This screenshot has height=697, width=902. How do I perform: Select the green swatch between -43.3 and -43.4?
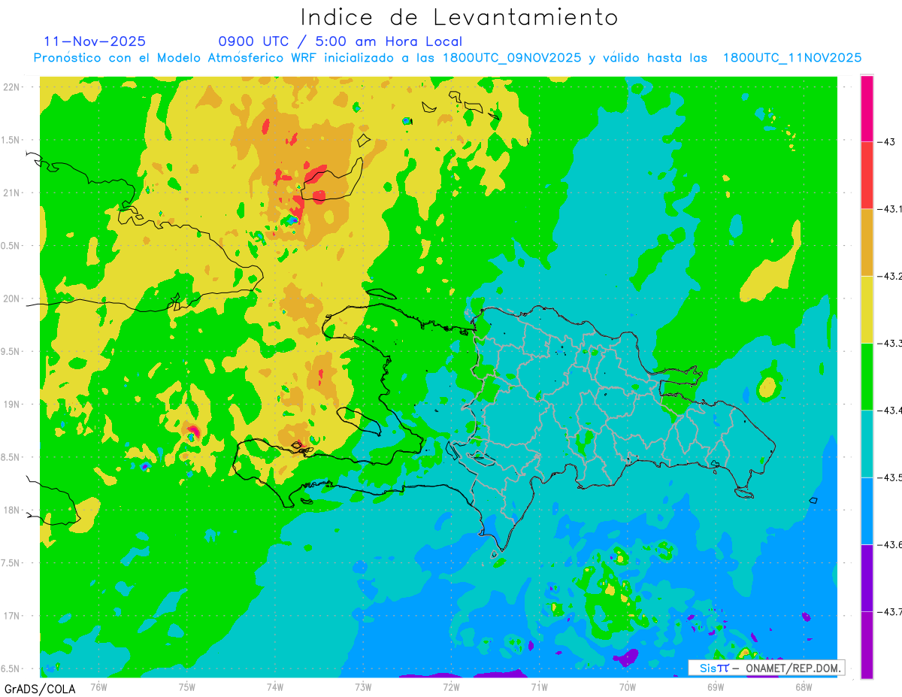coord(867,376)
